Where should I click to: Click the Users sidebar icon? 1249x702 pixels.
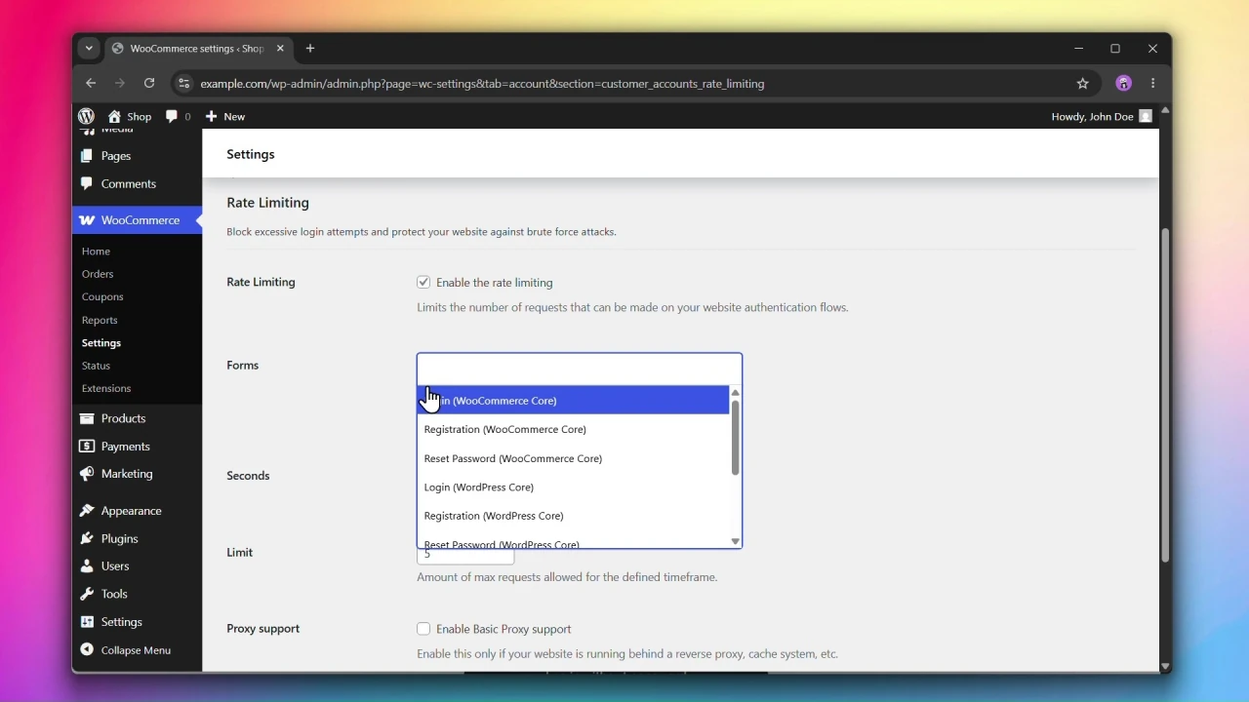87,566
